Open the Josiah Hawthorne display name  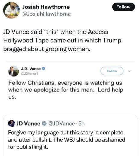tap(46, 7)
